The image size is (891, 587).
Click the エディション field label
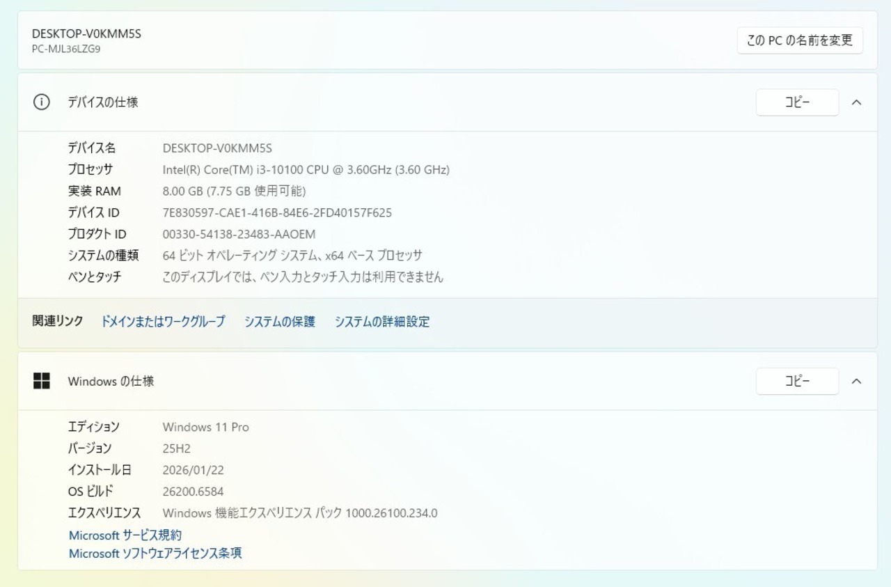tap(94, 427)
